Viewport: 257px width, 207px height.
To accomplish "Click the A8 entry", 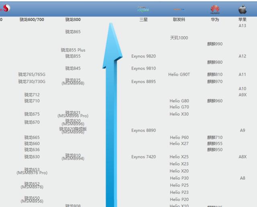I will [243, 178].
